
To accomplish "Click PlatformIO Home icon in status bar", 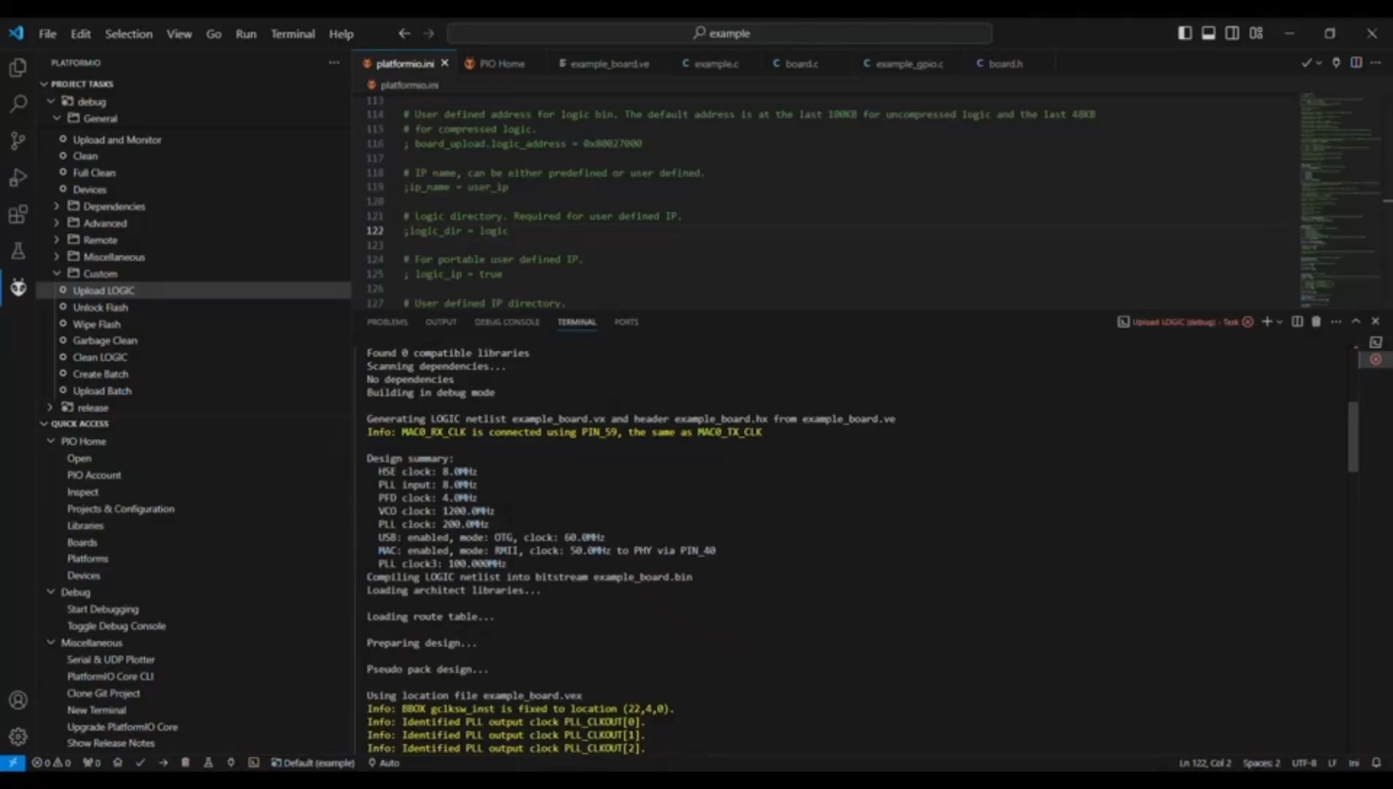I will [x=118, y=763].
